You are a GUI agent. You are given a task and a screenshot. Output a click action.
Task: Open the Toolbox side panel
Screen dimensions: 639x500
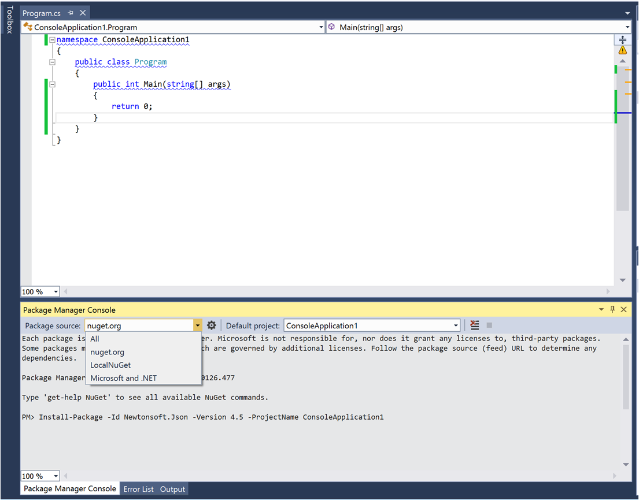click(9, 20)
